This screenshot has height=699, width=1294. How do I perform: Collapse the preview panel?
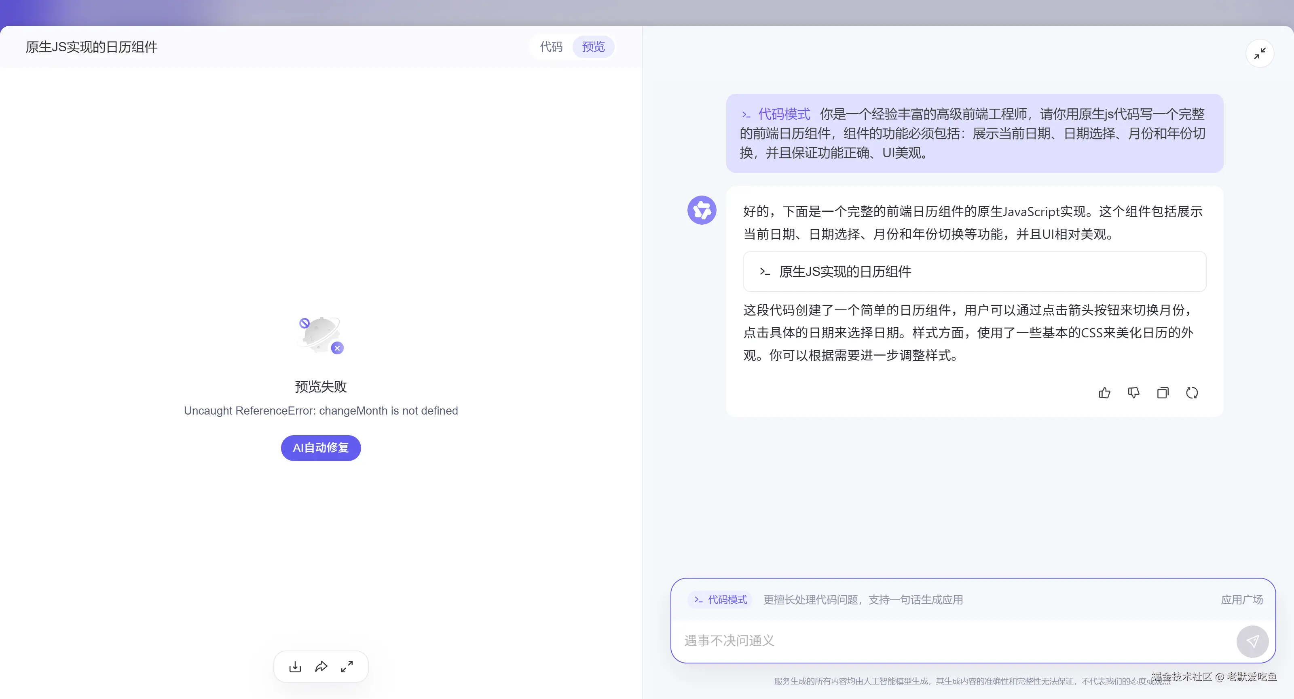1260,53
